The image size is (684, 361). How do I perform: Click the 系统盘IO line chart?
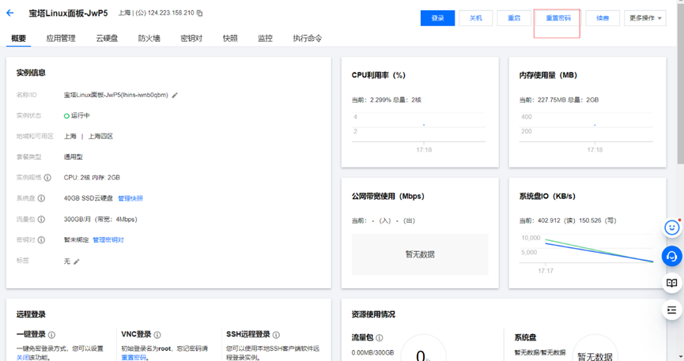pyautogui.click(x=586, y=255)
